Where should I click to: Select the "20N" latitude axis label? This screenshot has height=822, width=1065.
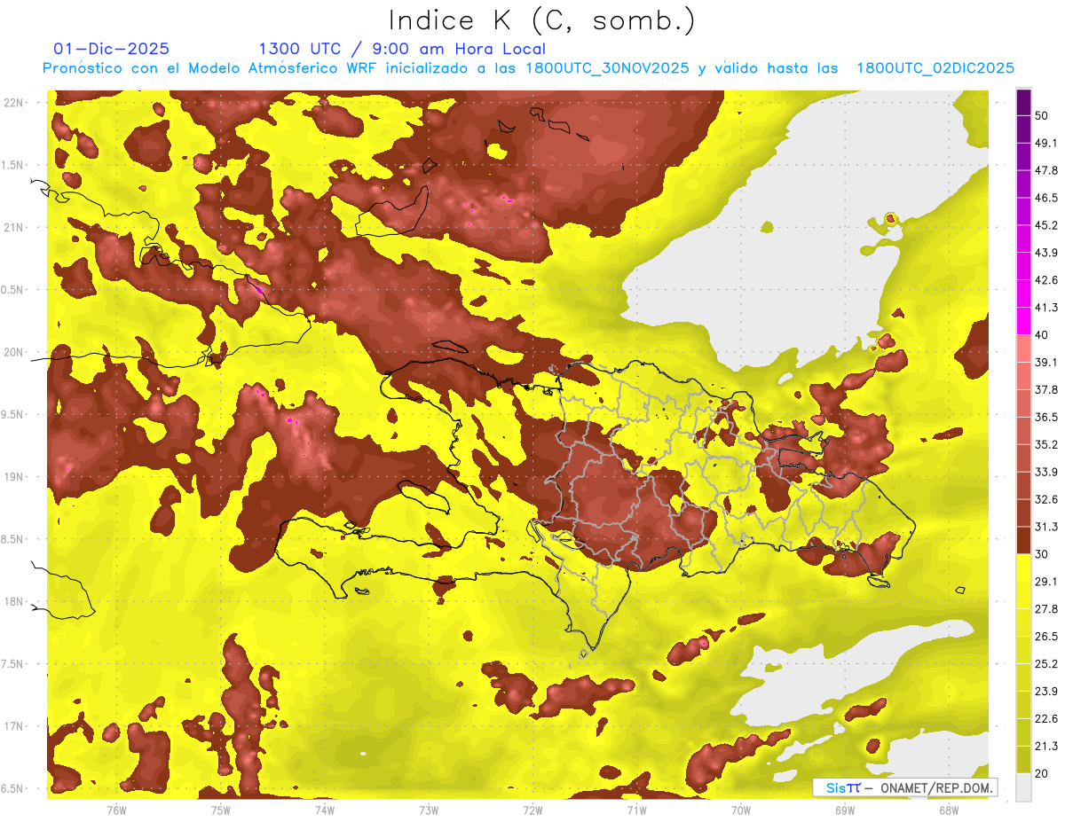(15, 352)
